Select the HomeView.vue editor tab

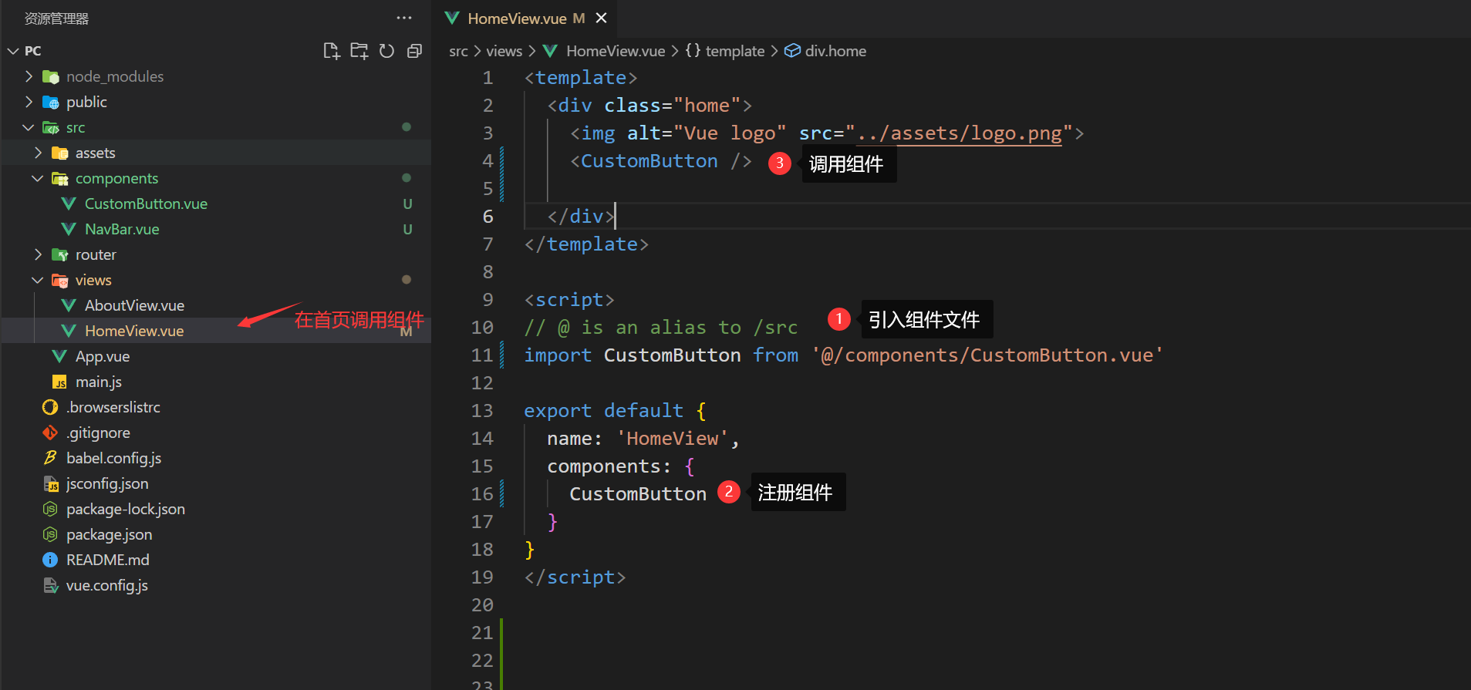click(516, 19)
